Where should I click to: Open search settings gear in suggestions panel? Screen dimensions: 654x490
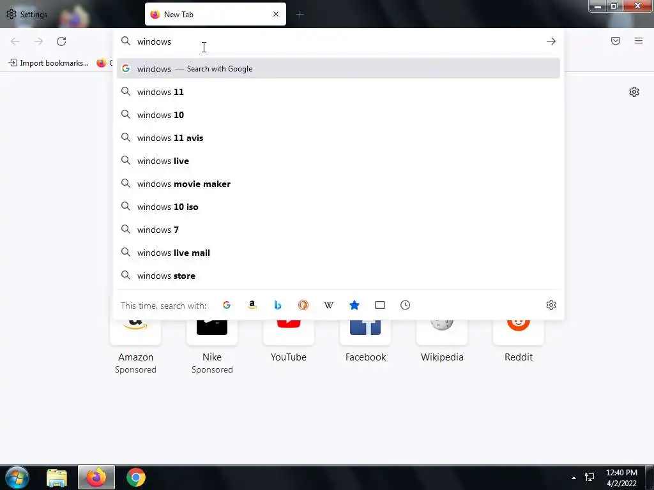point(551,305)
